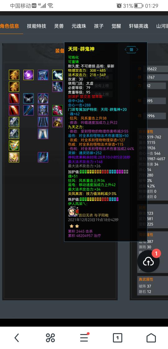Tap the browser back arrow
Viewport: 168px width, 349px height.
[17, 338]
